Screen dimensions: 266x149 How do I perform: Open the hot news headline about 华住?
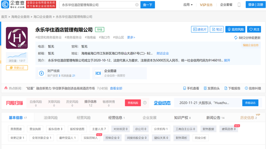tap(60, 88)
